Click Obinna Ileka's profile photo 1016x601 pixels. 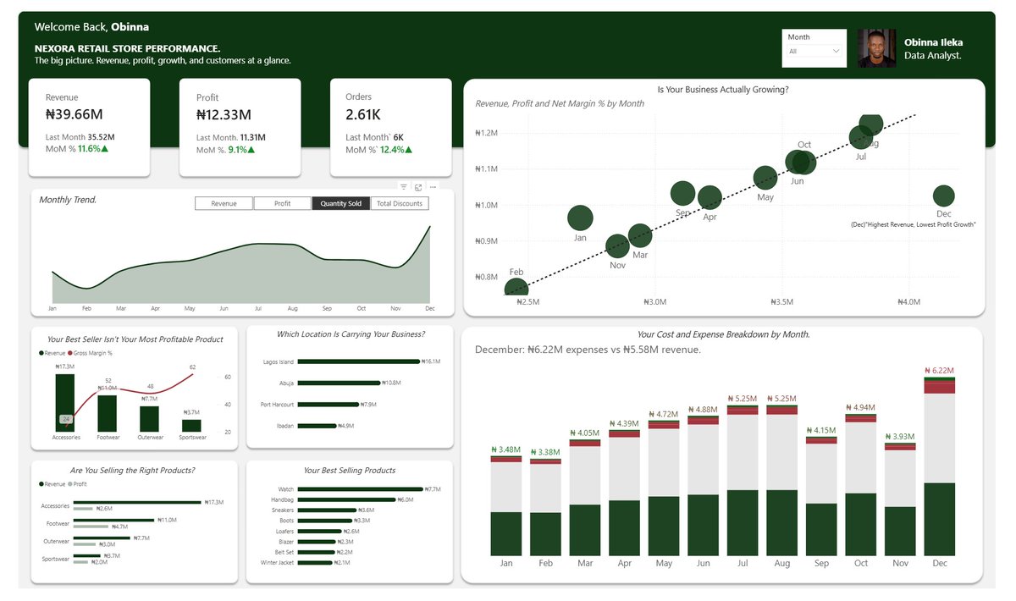point(876,48)
